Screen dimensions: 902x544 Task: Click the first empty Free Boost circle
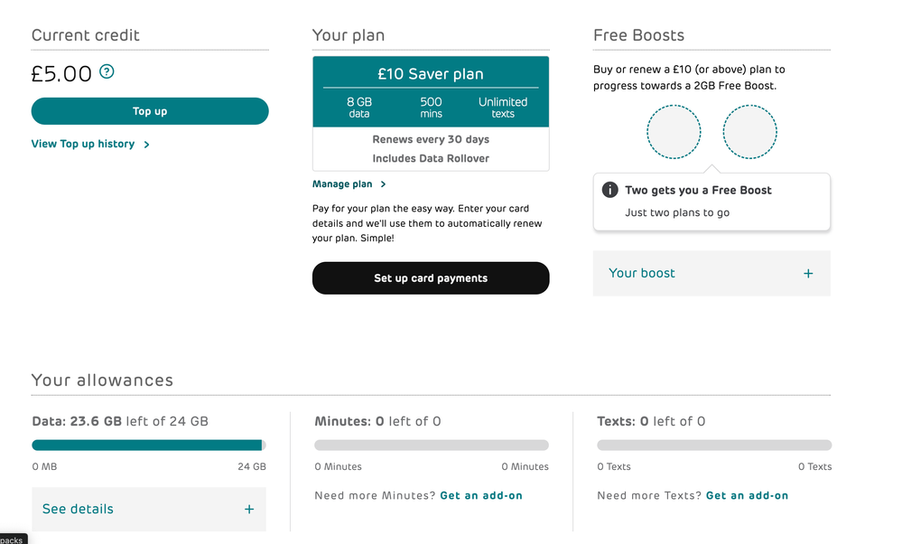pos(674,132)
